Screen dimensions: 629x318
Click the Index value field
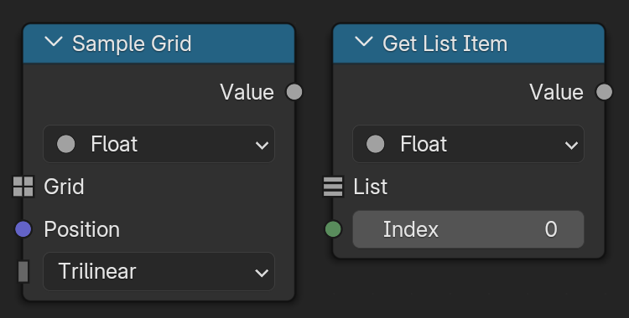click(x=468, y=229)
